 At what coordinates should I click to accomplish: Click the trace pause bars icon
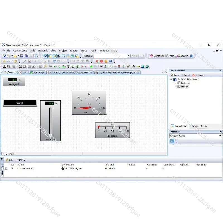pyautogui.click(x=106, y=61)
